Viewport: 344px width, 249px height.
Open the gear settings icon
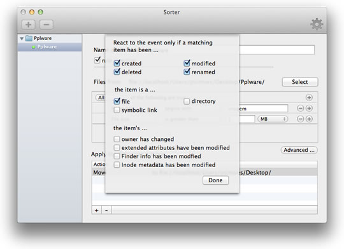pyautogui.click(x=317, y=24)
